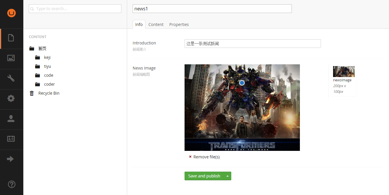Click the newsImage crop label
The height and width of the screenshot is (195, 389).
point(342,80)
